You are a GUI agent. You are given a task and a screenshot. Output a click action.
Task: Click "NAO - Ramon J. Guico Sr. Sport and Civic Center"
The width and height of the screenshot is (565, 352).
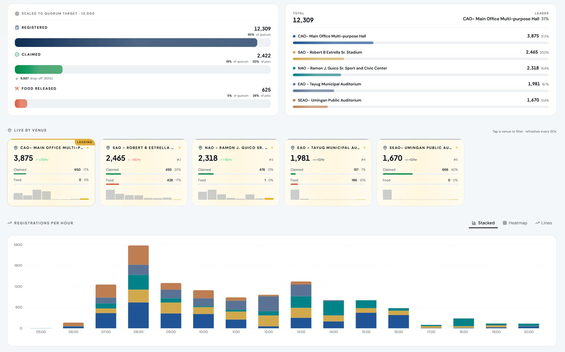point(342,68)
